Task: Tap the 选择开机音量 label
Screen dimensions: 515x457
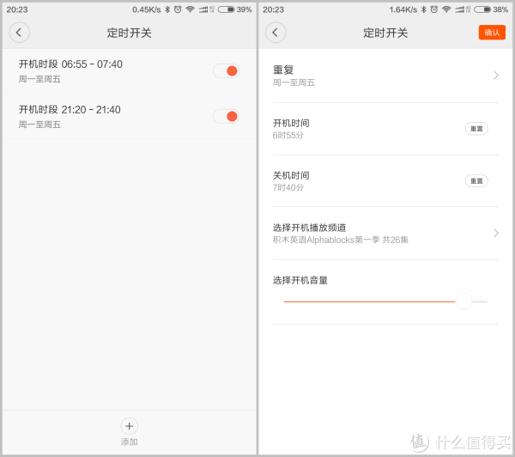Action: tap(300, 280)
